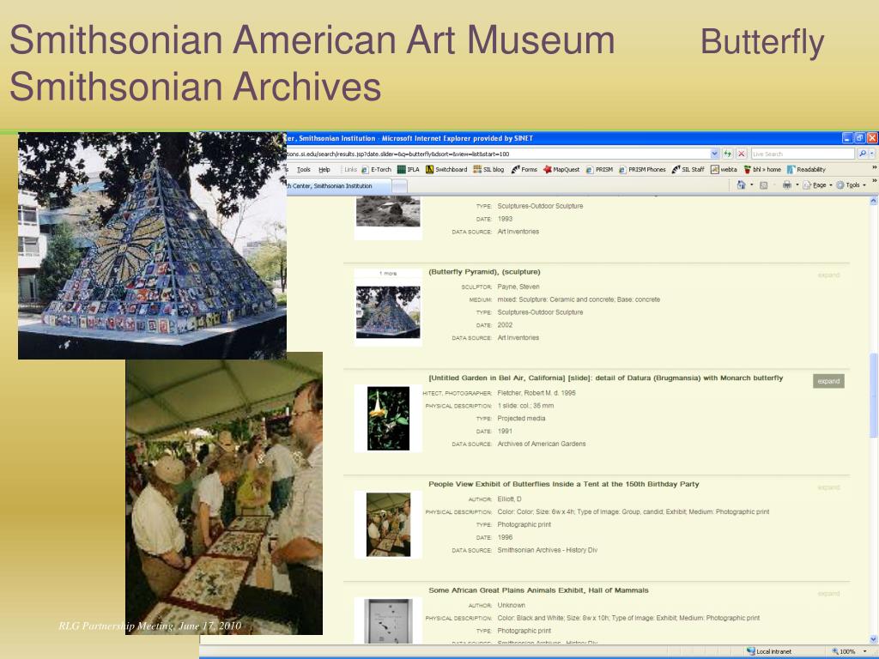Image resolution: width=879 pixels, height=659 pixels.
Task: Click the Live Search magnifier icon
Action: coord(862,154)
